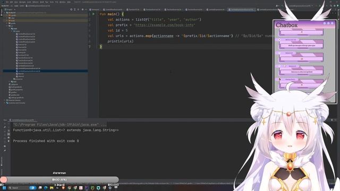Click the wrench icon in Run panel sidebar
The image size is (340, 191).
pyautogui.click(x=5, y=127)
